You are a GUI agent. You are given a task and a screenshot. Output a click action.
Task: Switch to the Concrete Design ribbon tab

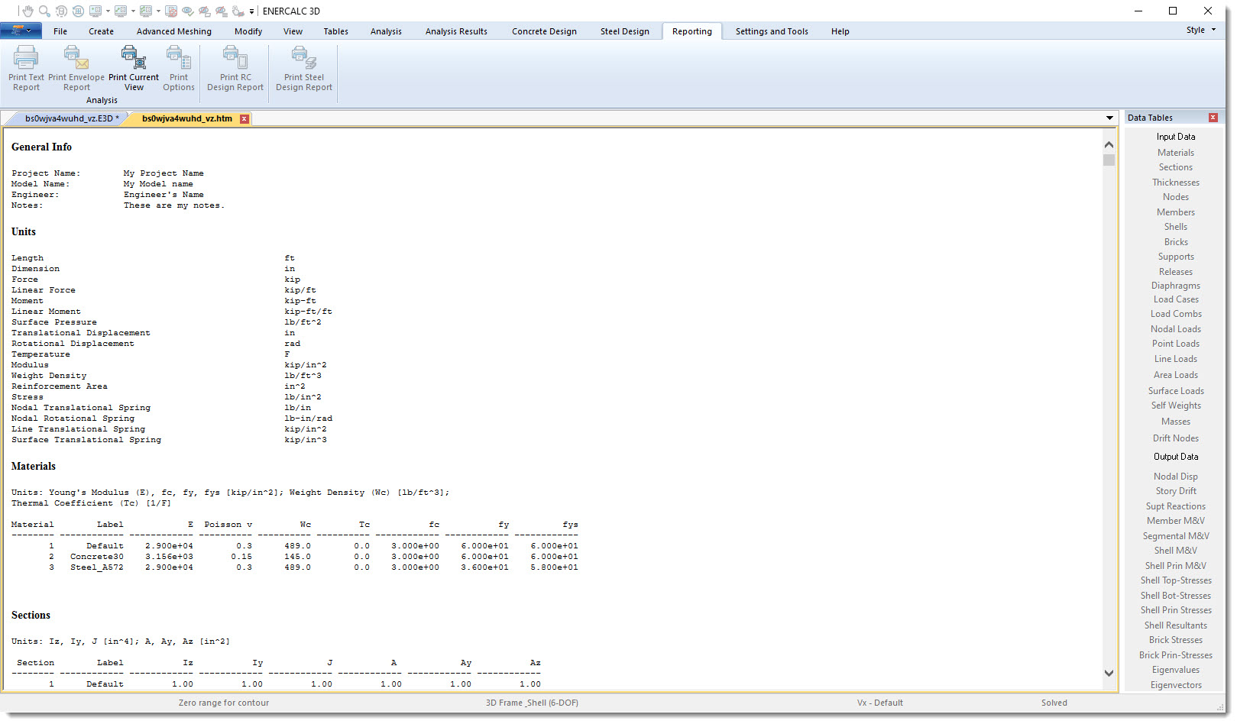coord(543,31)
